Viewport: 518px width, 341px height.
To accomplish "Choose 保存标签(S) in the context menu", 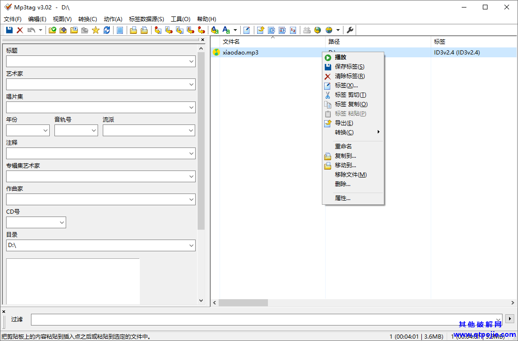I will point(353,67).
